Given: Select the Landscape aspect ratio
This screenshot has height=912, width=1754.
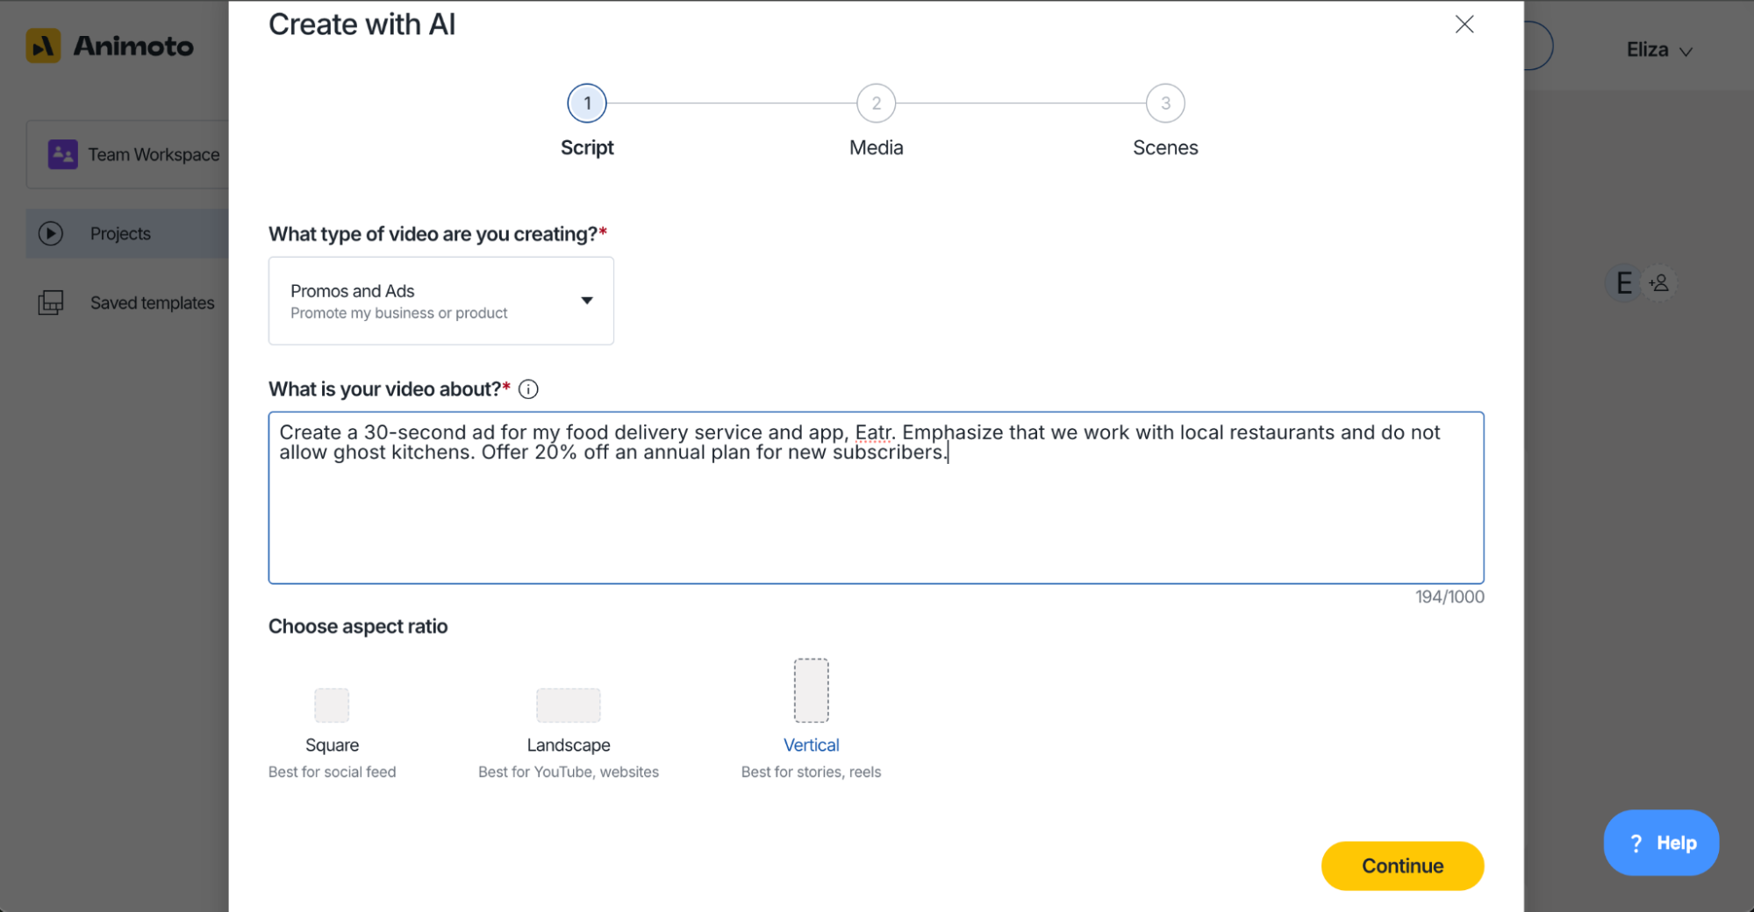Looking at the screenshot, I should click(568, 704).
